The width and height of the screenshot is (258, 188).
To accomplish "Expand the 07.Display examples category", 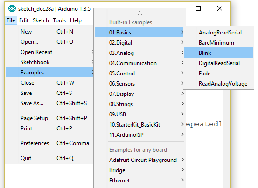I will click(139, 94).
